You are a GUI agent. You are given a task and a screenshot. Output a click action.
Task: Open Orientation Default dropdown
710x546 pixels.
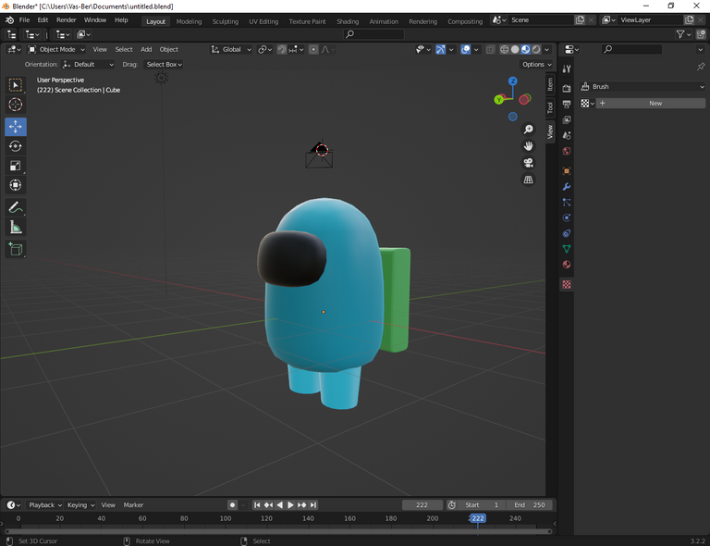click(x=89, y=65)
